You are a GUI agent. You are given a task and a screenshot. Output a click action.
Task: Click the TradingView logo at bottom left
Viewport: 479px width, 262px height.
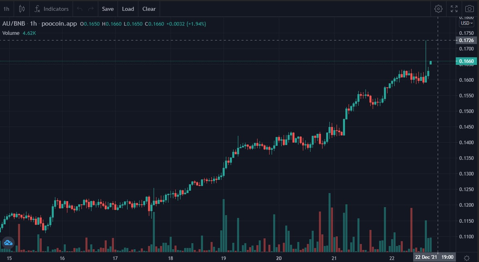pos(8,242)
